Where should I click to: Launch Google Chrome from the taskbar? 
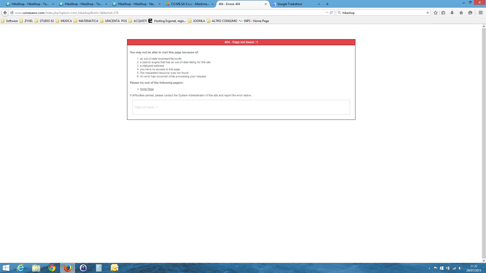click(52, 268)
